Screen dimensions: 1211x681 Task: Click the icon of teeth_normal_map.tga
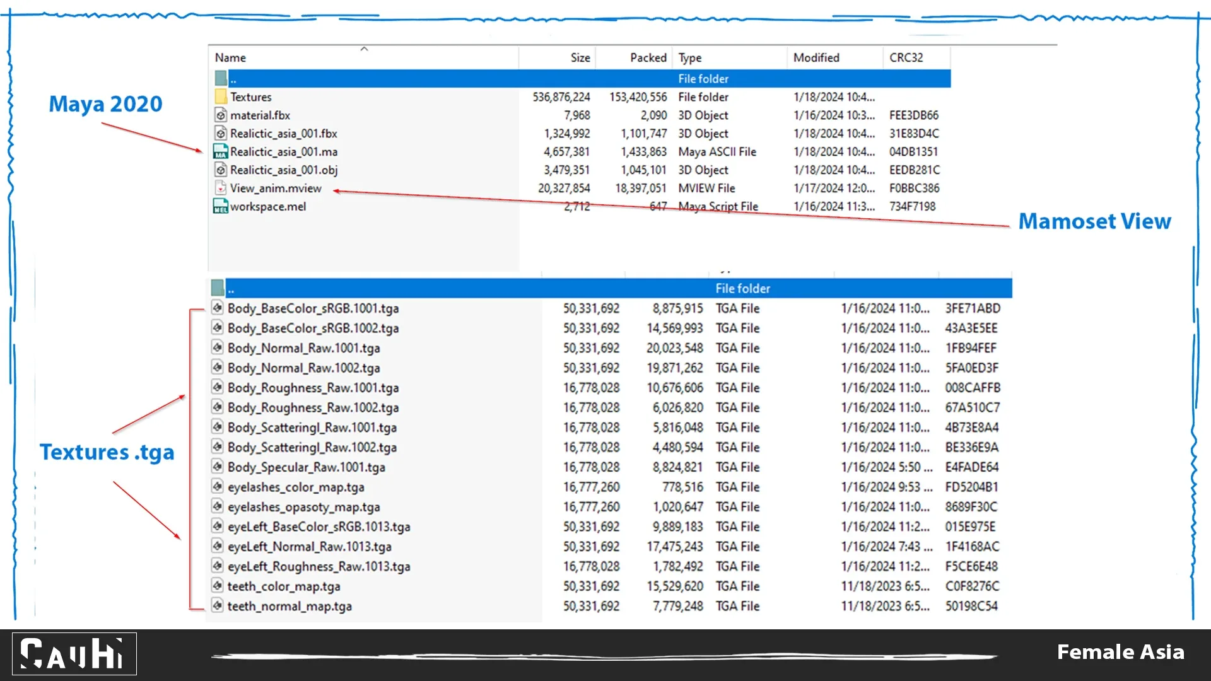[218, 606]
